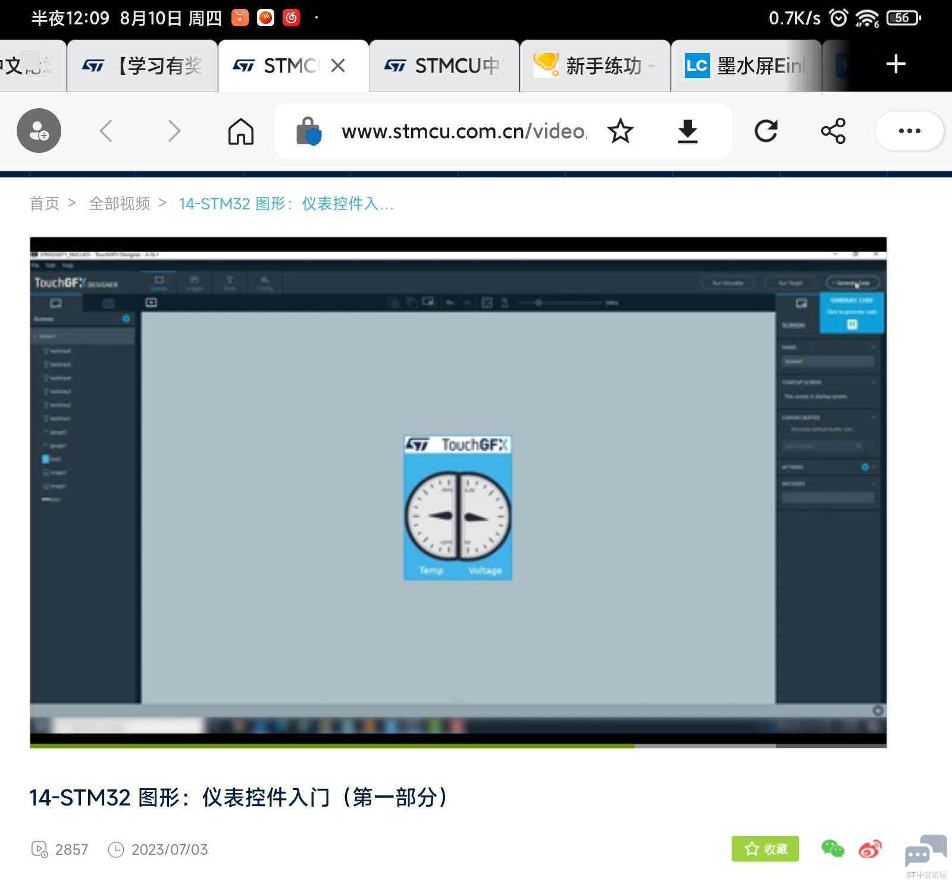
Task: Share the video to Weibo
Action: point(870,848)
